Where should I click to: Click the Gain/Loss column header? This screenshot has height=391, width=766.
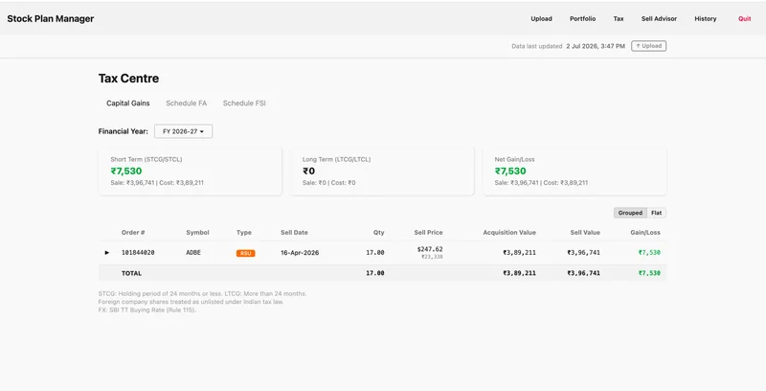pyautogui.click(x=645, y=233)
